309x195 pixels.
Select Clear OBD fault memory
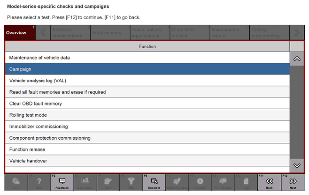(x=147, y=104)
